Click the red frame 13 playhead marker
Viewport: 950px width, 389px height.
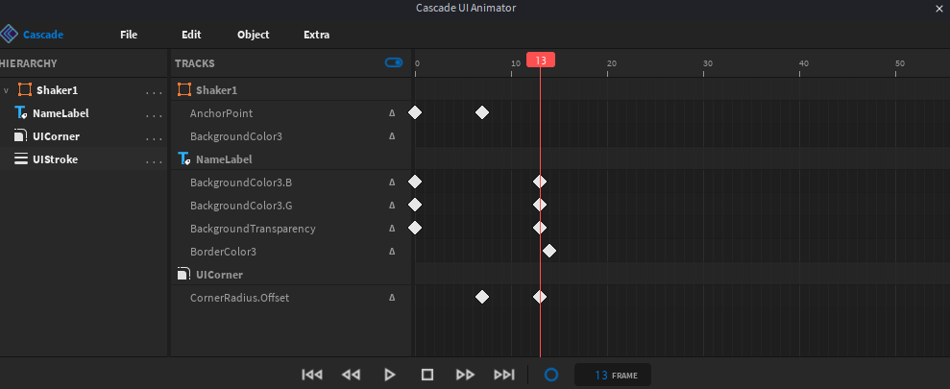541,60
